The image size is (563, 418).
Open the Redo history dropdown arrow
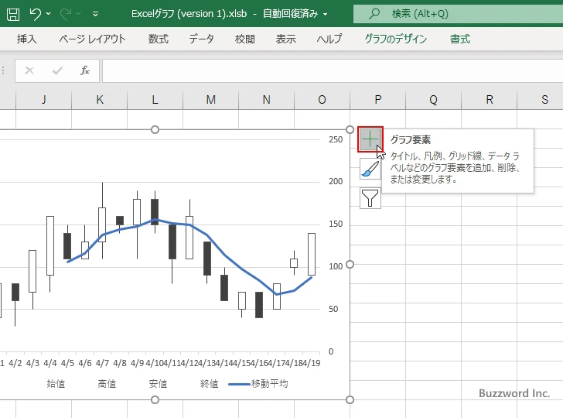(x=79, y=14)
